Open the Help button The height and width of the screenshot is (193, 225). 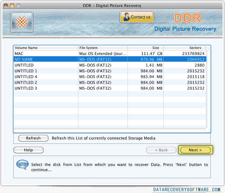[x=29, y=150]
